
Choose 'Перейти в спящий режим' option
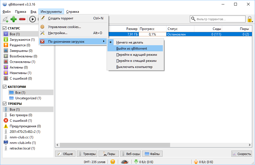135,61
